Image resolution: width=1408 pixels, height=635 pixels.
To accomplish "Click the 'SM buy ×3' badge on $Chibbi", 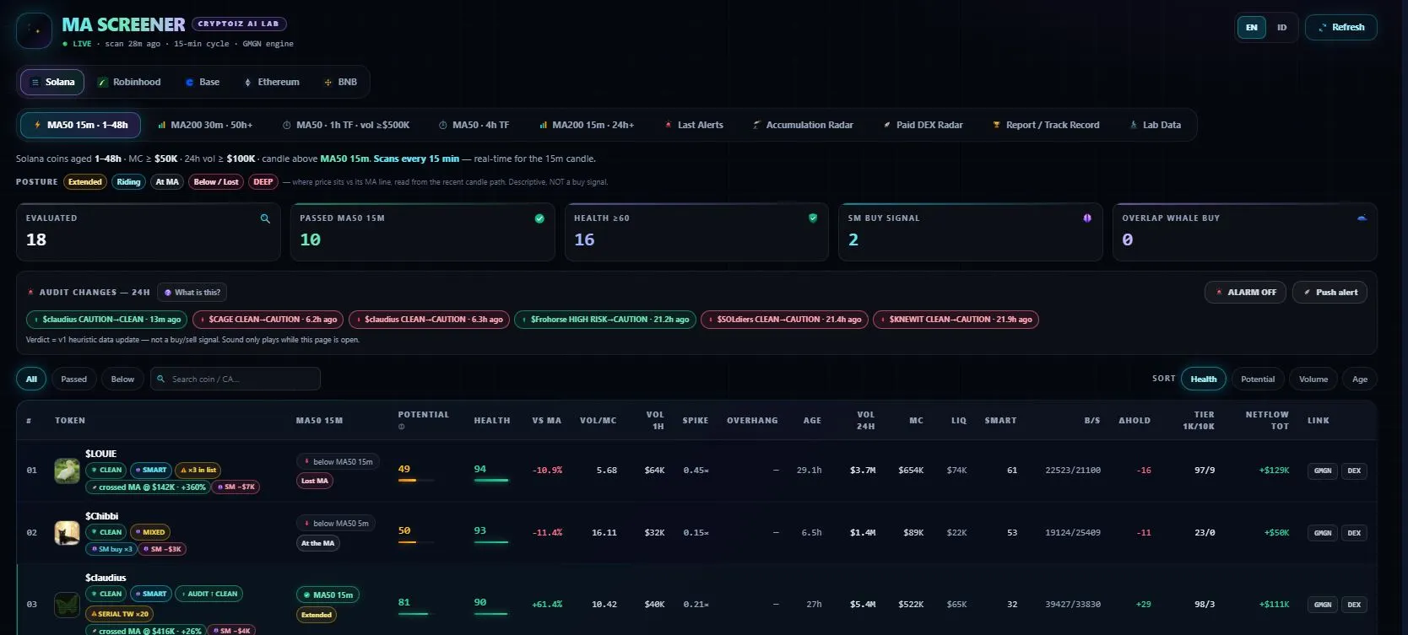I will coord(111,549).
